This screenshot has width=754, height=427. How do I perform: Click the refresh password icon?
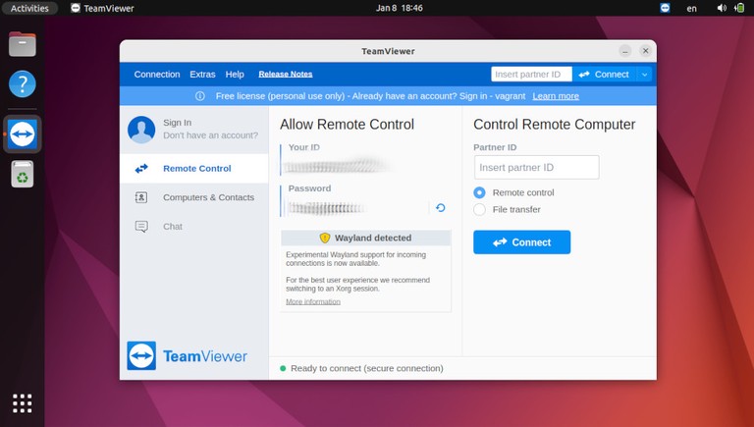tap(440, 208)
